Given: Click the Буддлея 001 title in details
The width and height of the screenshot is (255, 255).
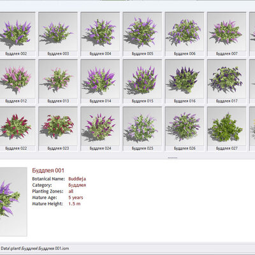Looking at the screenshot, I should (x=48, y=170).
